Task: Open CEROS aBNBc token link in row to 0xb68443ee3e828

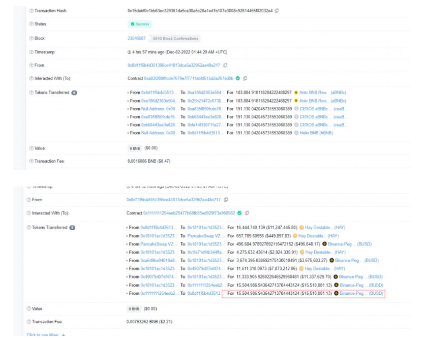Action: pos(324,117)
